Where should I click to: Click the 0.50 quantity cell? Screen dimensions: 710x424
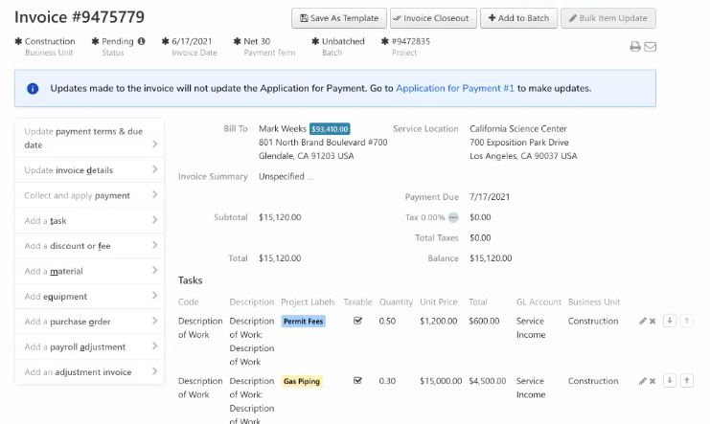tap(387, 321)
